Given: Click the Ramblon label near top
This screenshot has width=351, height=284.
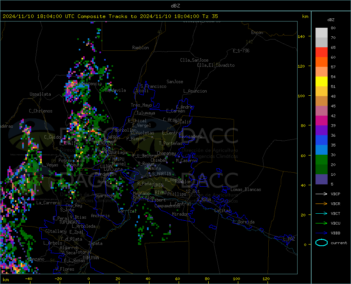Looking at the screenshot, I should click(x=140, y=48).
